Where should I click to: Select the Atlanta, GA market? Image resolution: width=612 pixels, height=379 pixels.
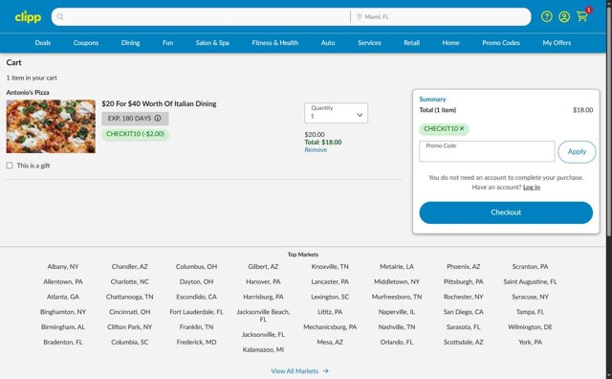pos(63,297)
